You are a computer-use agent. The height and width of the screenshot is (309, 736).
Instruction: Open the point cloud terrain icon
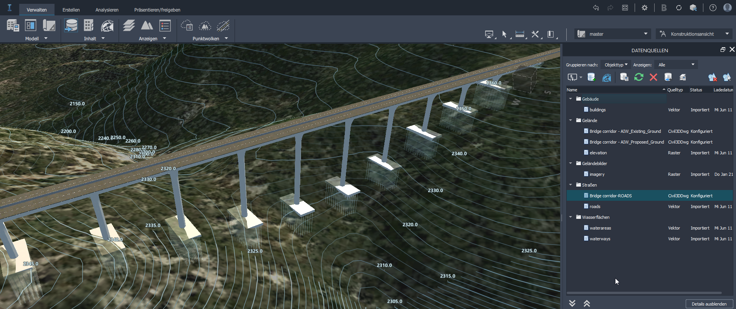205,26
